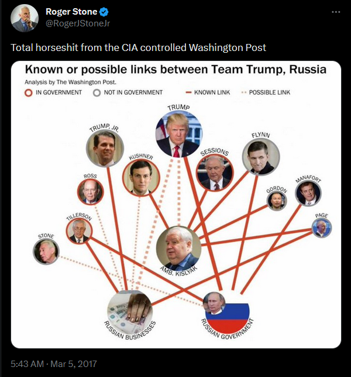Click the Trump portrait circle
The width and height of the screenshot is (351, 377).
[179, 134]
